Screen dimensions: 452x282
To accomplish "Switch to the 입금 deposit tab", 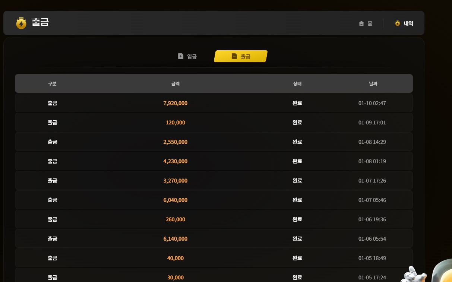I will click(x=187, y=56).
